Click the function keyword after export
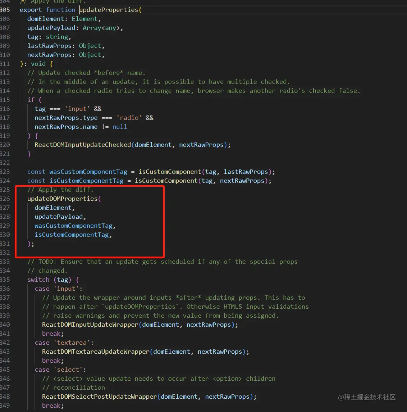Viewport: 407px width, 412px height. tap(61, 10)
